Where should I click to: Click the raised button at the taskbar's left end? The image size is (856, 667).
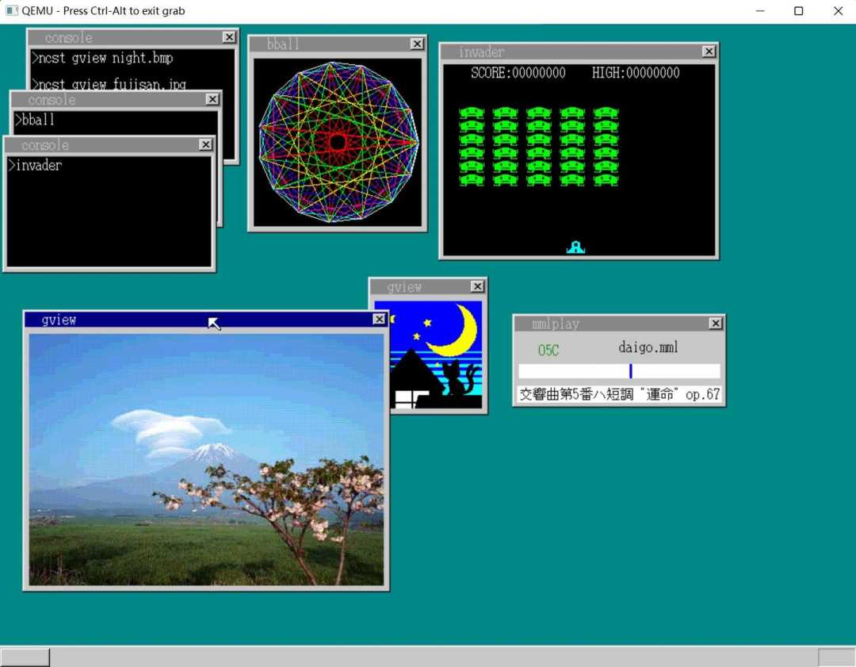tap(25, 657)
